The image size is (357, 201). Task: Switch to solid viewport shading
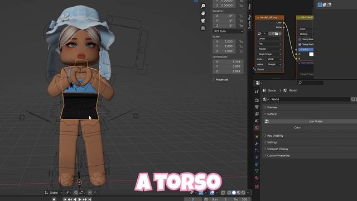[x=234, y=193]
